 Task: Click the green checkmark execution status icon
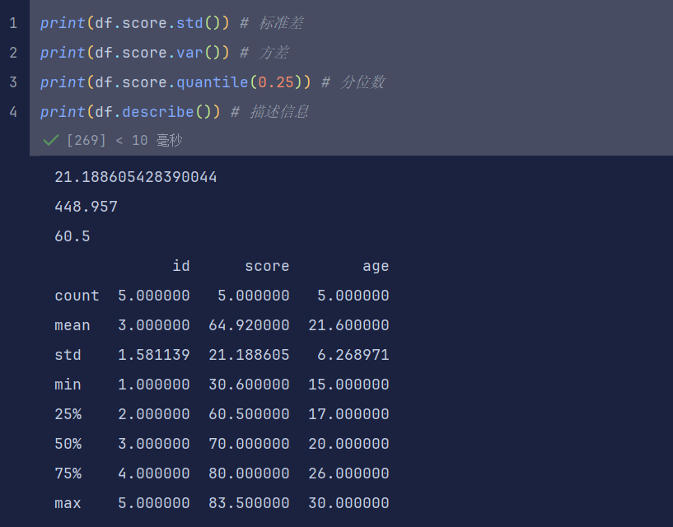pos(49,140)
